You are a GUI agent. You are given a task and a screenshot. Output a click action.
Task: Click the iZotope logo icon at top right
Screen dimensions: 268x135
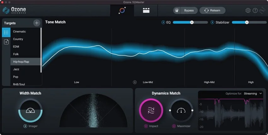pyautogui.click(x=262, y=10)
